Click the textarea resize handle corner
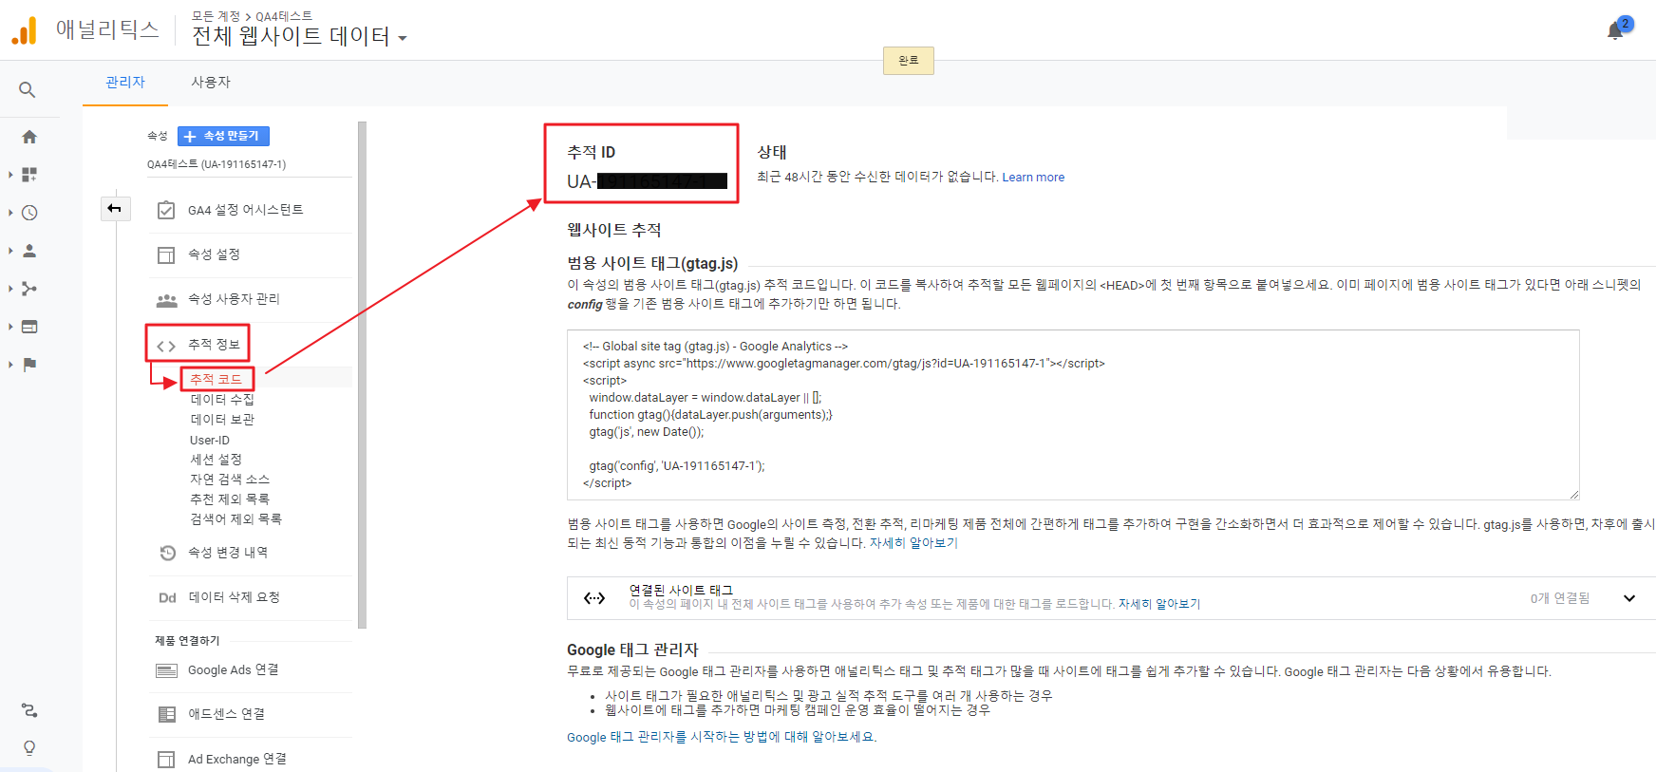The height and width of the screenshot is (772, 1656). point(1574,495)
